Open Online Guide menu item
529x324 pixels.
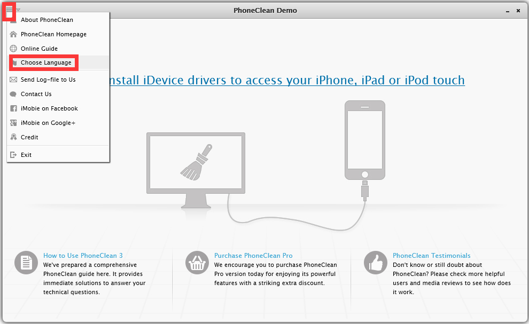[39, 49]
